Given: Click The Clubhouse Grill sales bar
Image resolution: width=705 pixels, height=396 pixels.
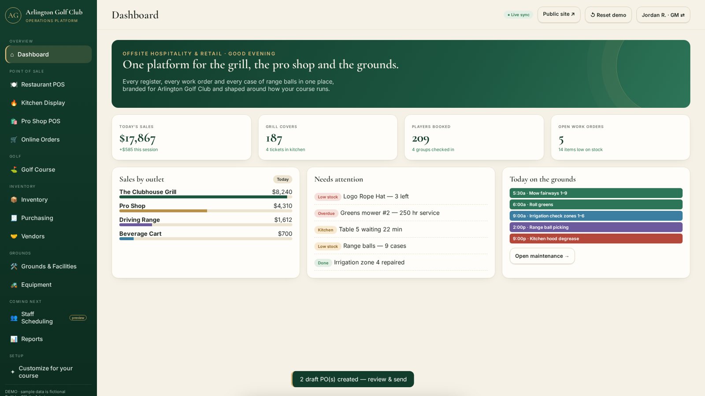Looking at the screenshot, I should (206, 197).
